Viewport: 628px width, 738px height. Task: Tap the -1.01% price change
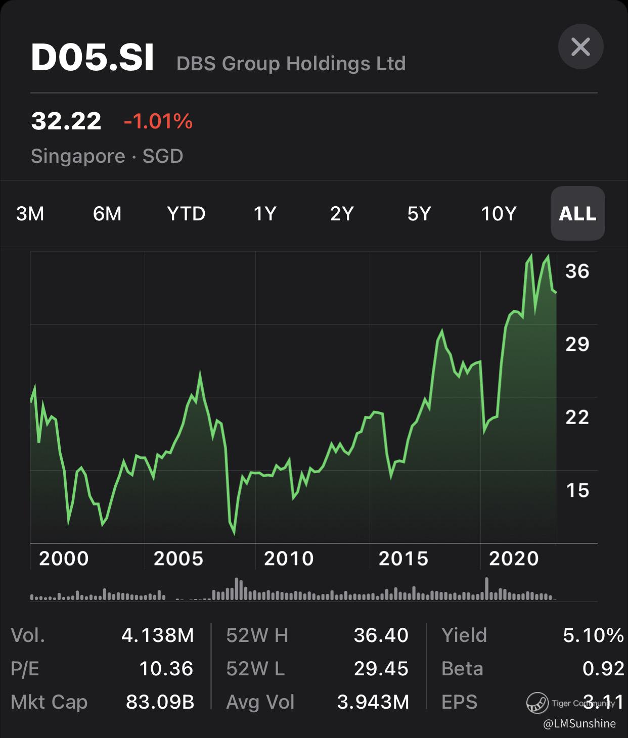pyautogui.click(x=158, y=121)
